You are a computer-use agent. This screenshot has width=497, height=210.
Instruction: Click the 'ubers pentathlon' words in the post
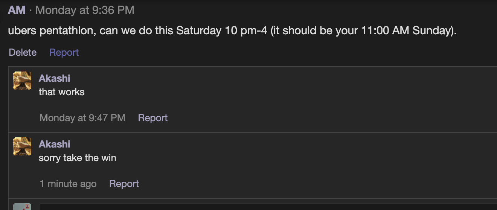[x=50, y=30]
